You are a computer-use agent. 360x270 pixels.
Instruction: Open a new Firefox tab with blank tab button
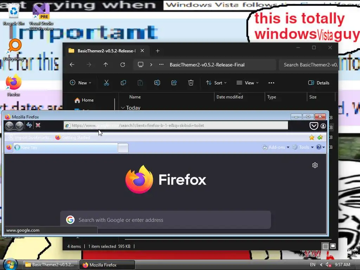[123, 148]
